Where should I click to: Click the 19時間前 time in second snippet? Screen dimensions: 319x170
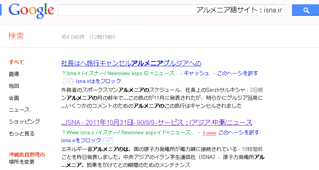pos(252,149)
